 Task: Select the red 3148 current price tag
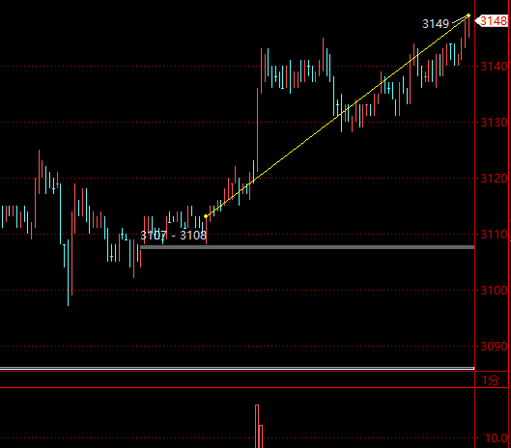pyautogui.click(x=493, y=21)
